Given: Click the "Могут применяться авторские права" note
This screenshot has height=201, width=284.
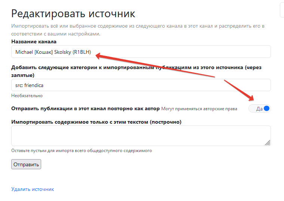Looking at the screenshot, I should (199, 109).
